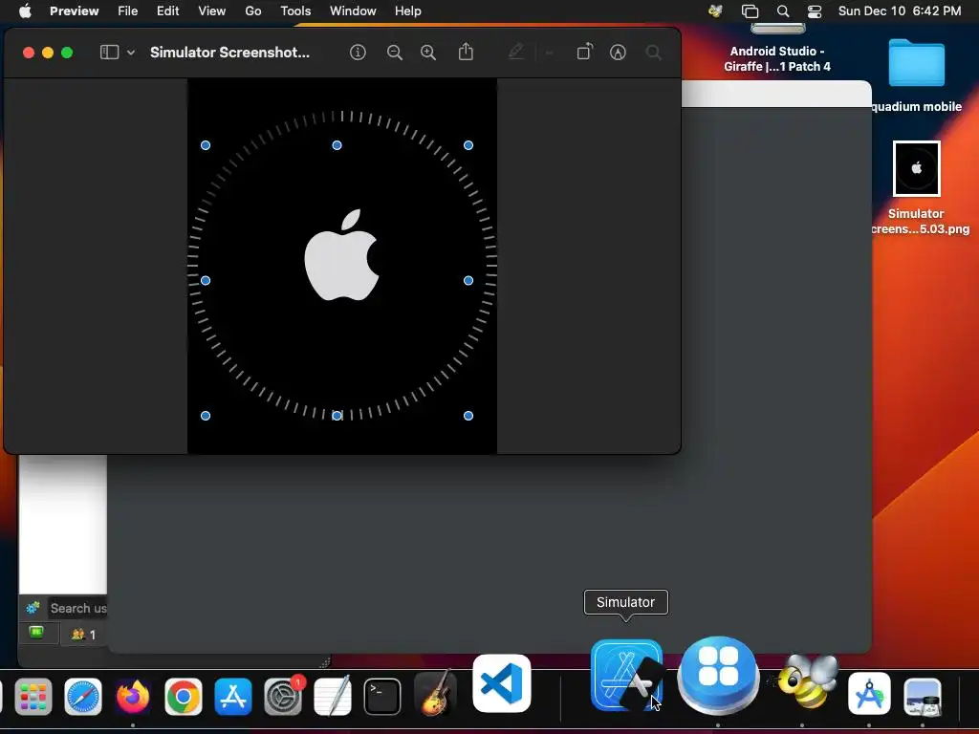Click the Apple logo in the image

coord(341,254)
